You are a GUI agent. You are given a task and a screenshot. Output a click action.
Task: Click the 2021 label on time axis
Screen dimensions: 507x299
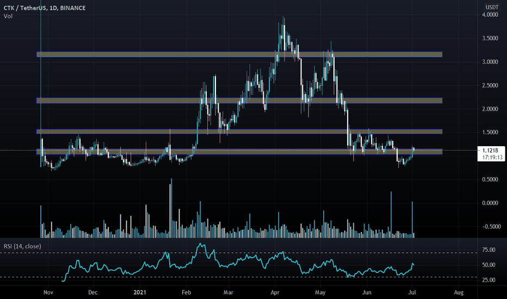(140, 292)
